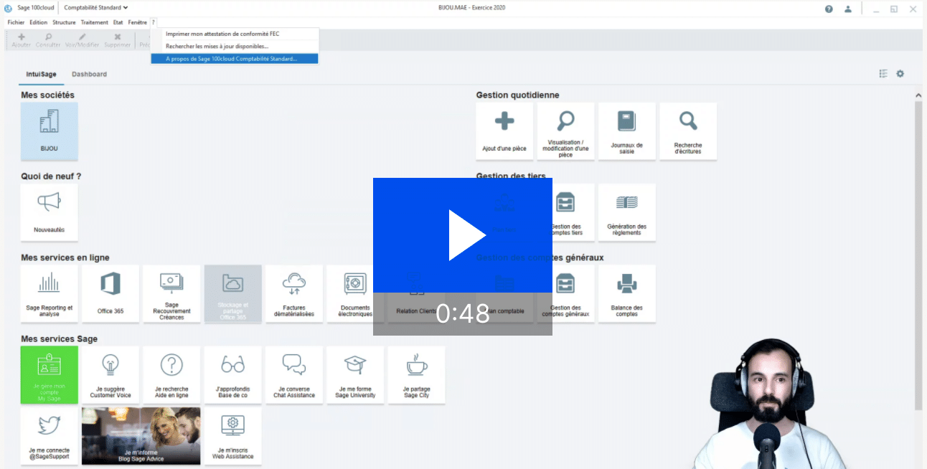
Task: Open Sage Recouvrement Créances tile
Action: [171, 294]
